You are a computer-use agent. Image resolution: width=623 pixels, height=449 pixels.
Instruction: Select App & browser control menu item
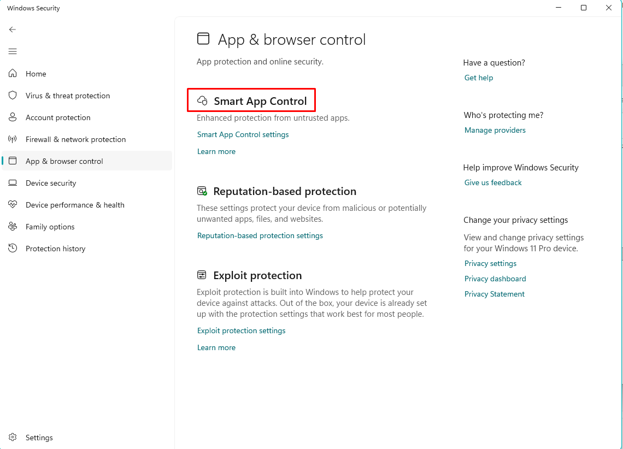point(87,161)
